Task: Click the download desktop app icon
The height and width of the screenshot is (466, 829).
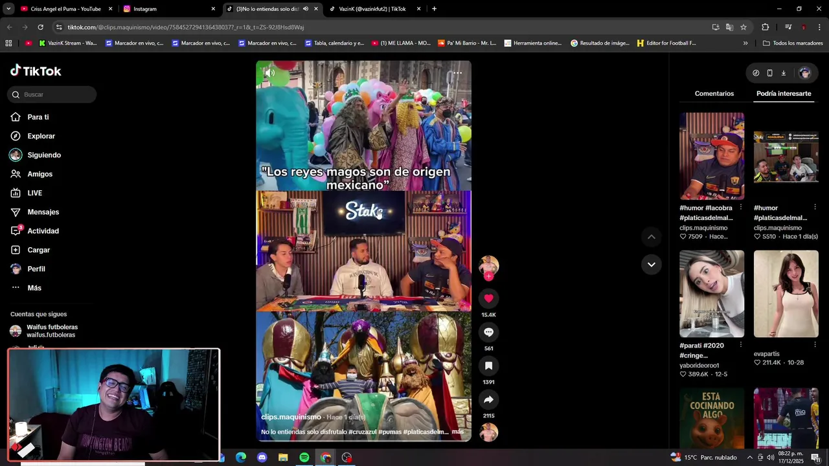Action: point(783,73)
